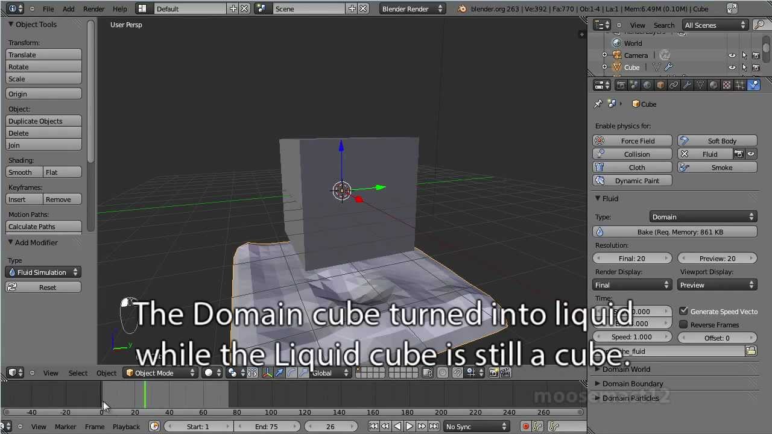772x434 pixels.
Task: Open the Render menu
Action: (94, 9)
